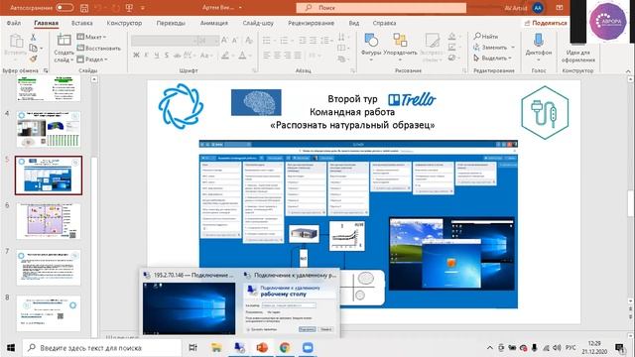This screenshot has width=635, height=357.
Task: Start slideshow from beginning icon in title bar
Action: [x=129, y=8]
